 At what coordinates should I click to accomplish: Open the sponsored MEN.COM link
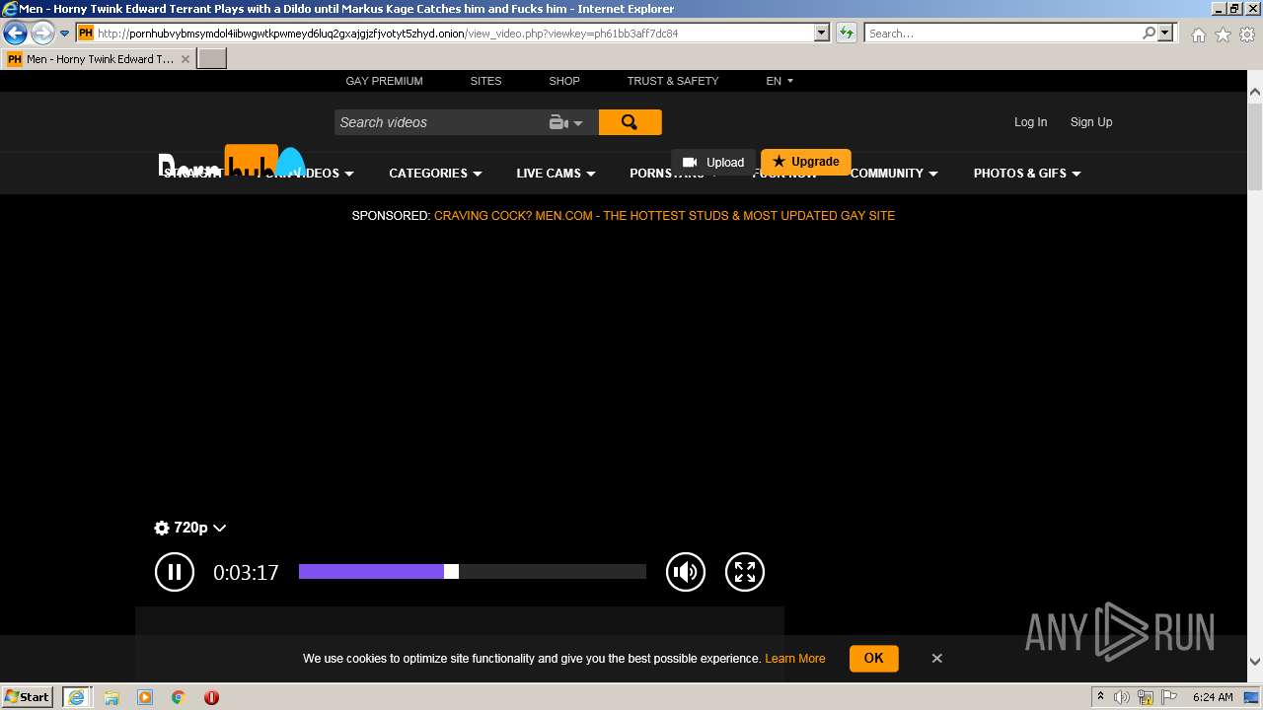(664, 216)
